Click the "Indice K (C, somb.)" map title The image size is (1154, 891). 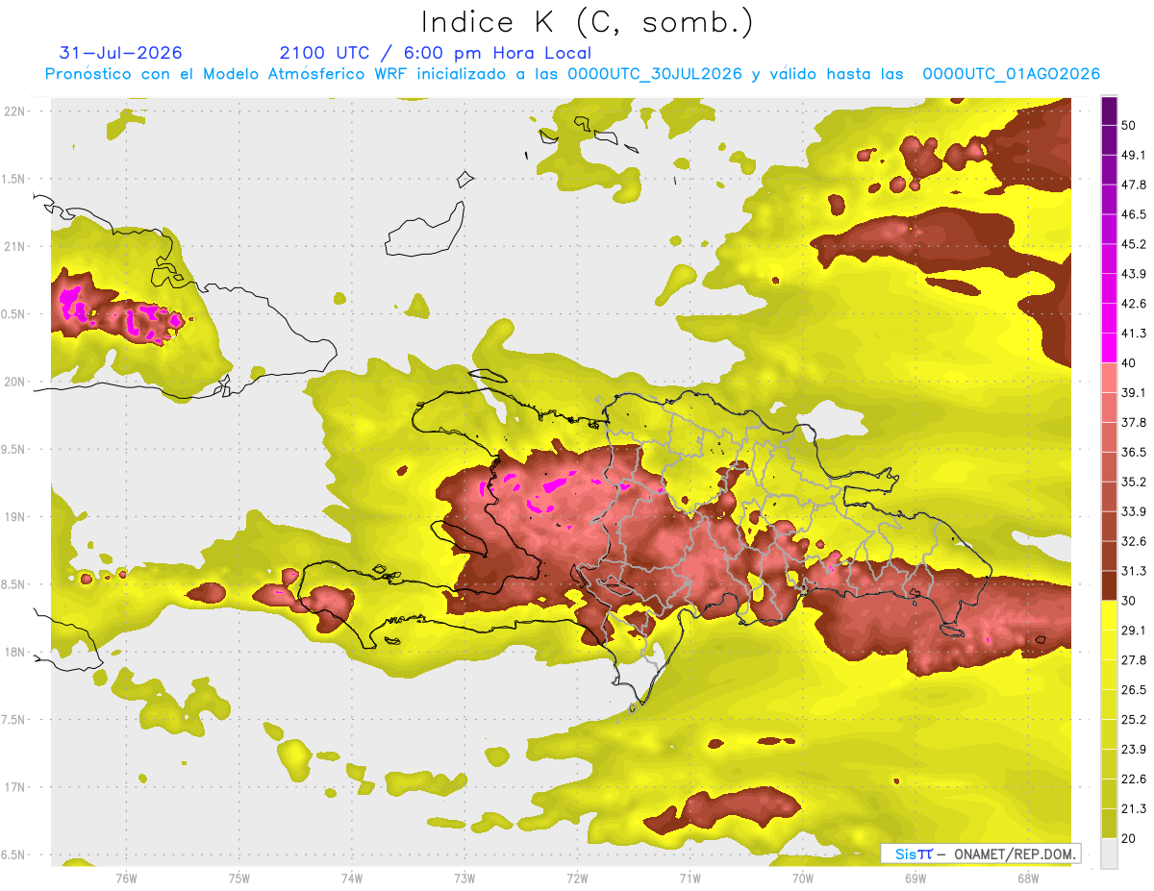click(x=587, y=22)
